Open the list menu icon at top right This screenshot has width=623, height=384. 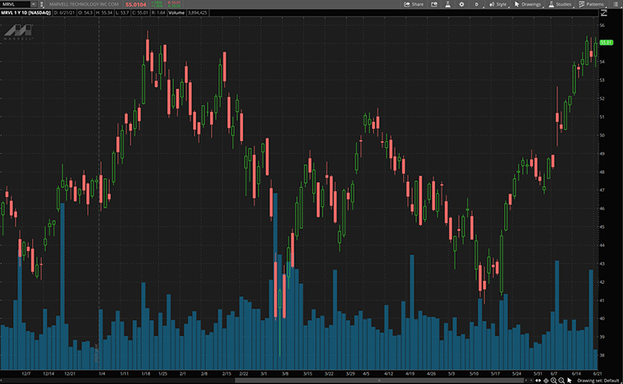pos(616,4)
